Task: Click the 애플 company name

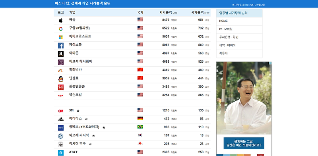Action: [72, 20]
